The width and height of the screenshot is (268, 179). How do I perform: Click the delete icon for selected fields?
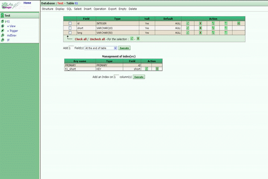pyautogui.click(x=138, y=38)
